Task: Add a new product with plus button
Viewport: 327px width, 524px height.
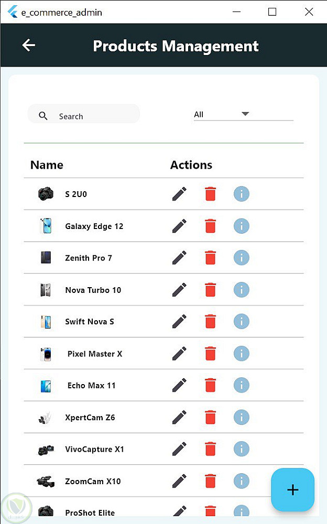Action: pos(292,490)
